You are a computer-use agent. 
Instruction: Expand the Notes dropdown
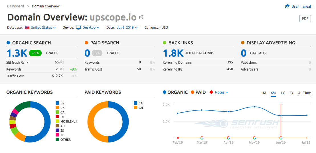tap(222, 92)
